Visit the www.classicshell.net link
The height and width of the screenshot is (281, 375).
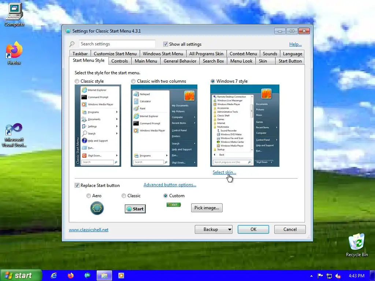coord(89,230)
